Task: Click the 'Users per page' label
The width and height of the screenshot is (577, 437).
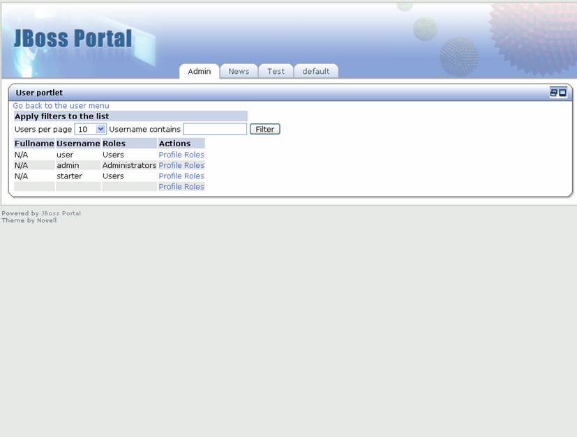Action: (43, 130)
